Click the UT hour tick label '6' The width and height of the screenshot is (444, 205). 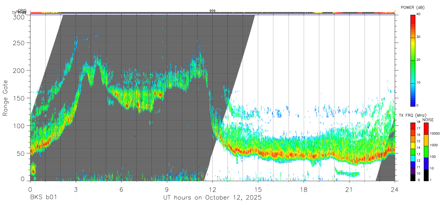[121, 189]
